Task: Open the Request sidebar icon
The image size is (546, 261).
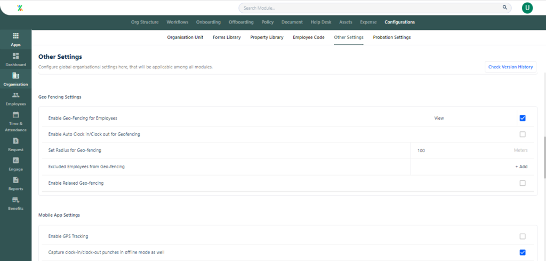Action: [15, 141]
